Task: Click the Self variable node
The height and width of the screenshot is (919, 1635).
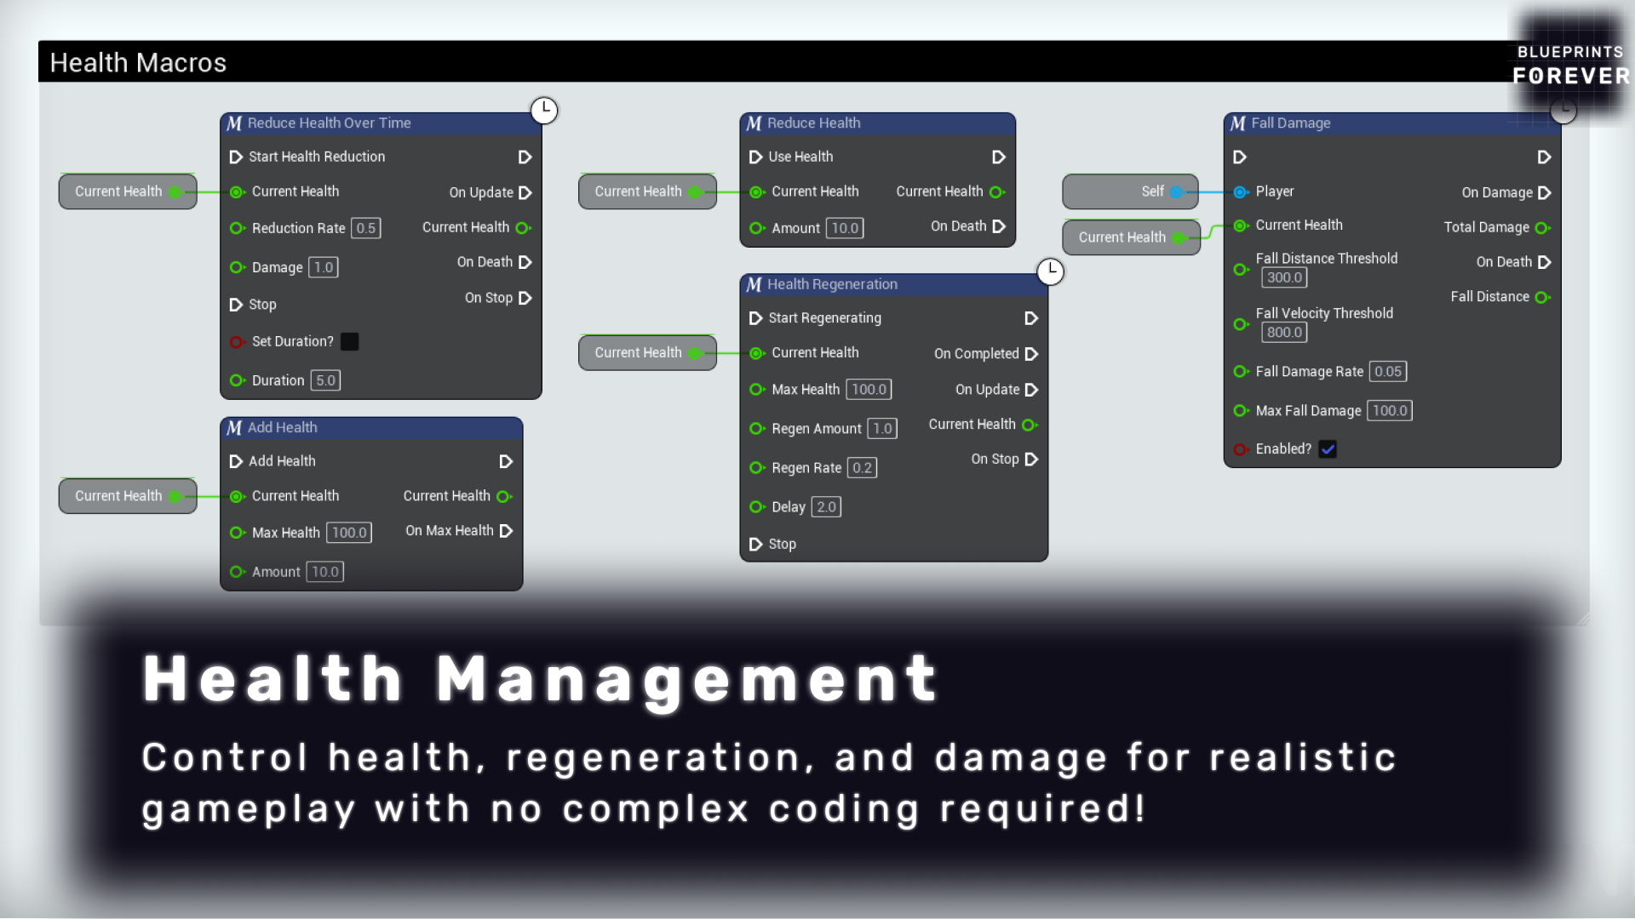Action: coord(1130,191)
